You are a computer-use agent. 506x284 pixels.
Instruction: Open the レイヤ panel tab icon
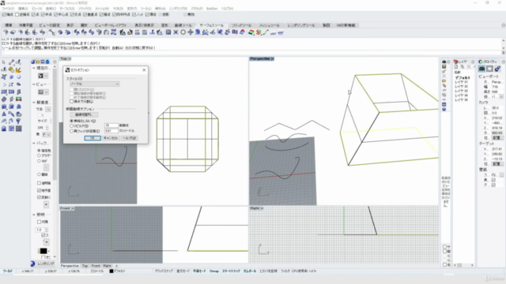coord(456,62)
